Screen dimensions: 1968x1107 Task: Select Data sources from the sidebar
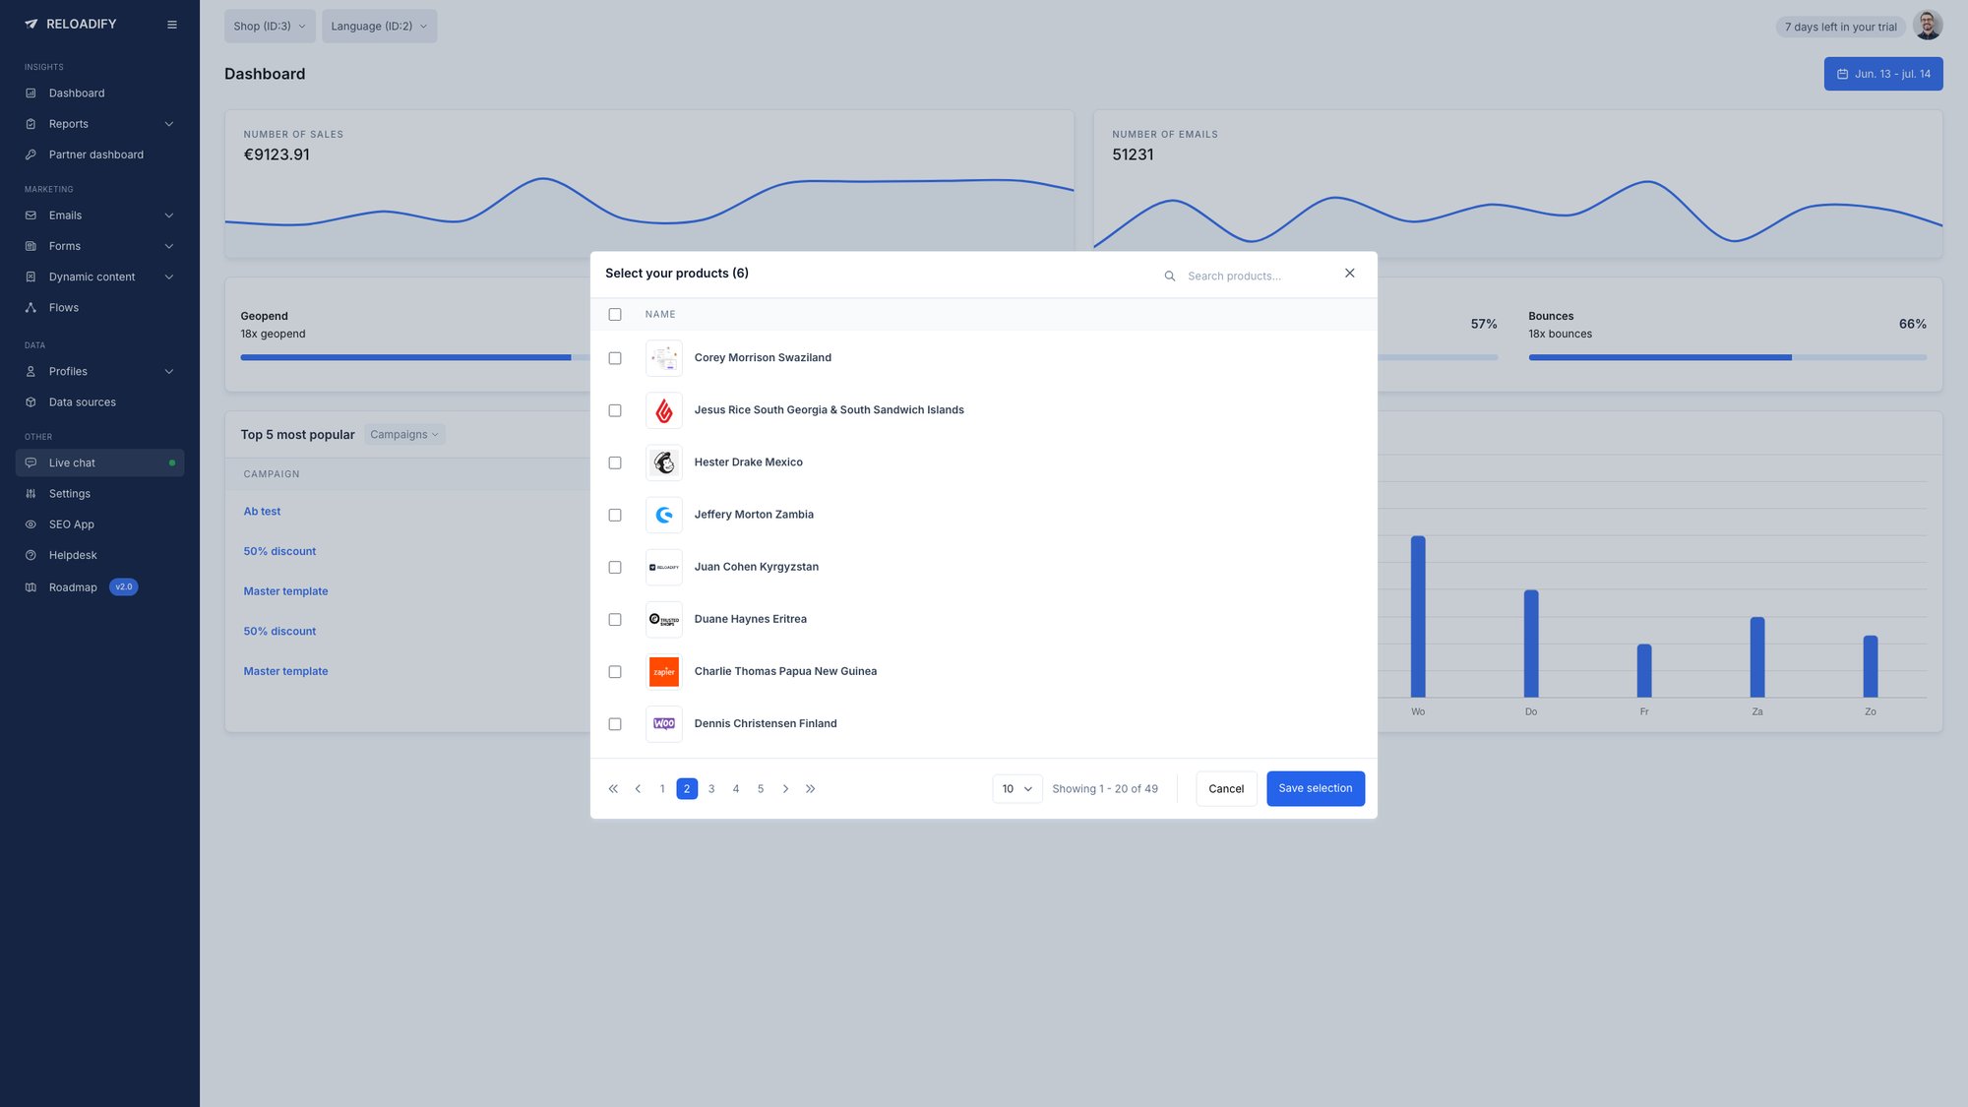(x=82, y=401)
